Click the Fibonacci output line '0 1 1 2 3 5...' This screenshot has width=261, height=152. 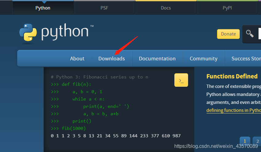click(x=116, y=136)
